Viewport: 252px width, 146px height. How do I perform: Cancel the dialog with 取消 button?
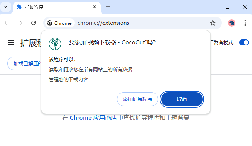point(182,99)
